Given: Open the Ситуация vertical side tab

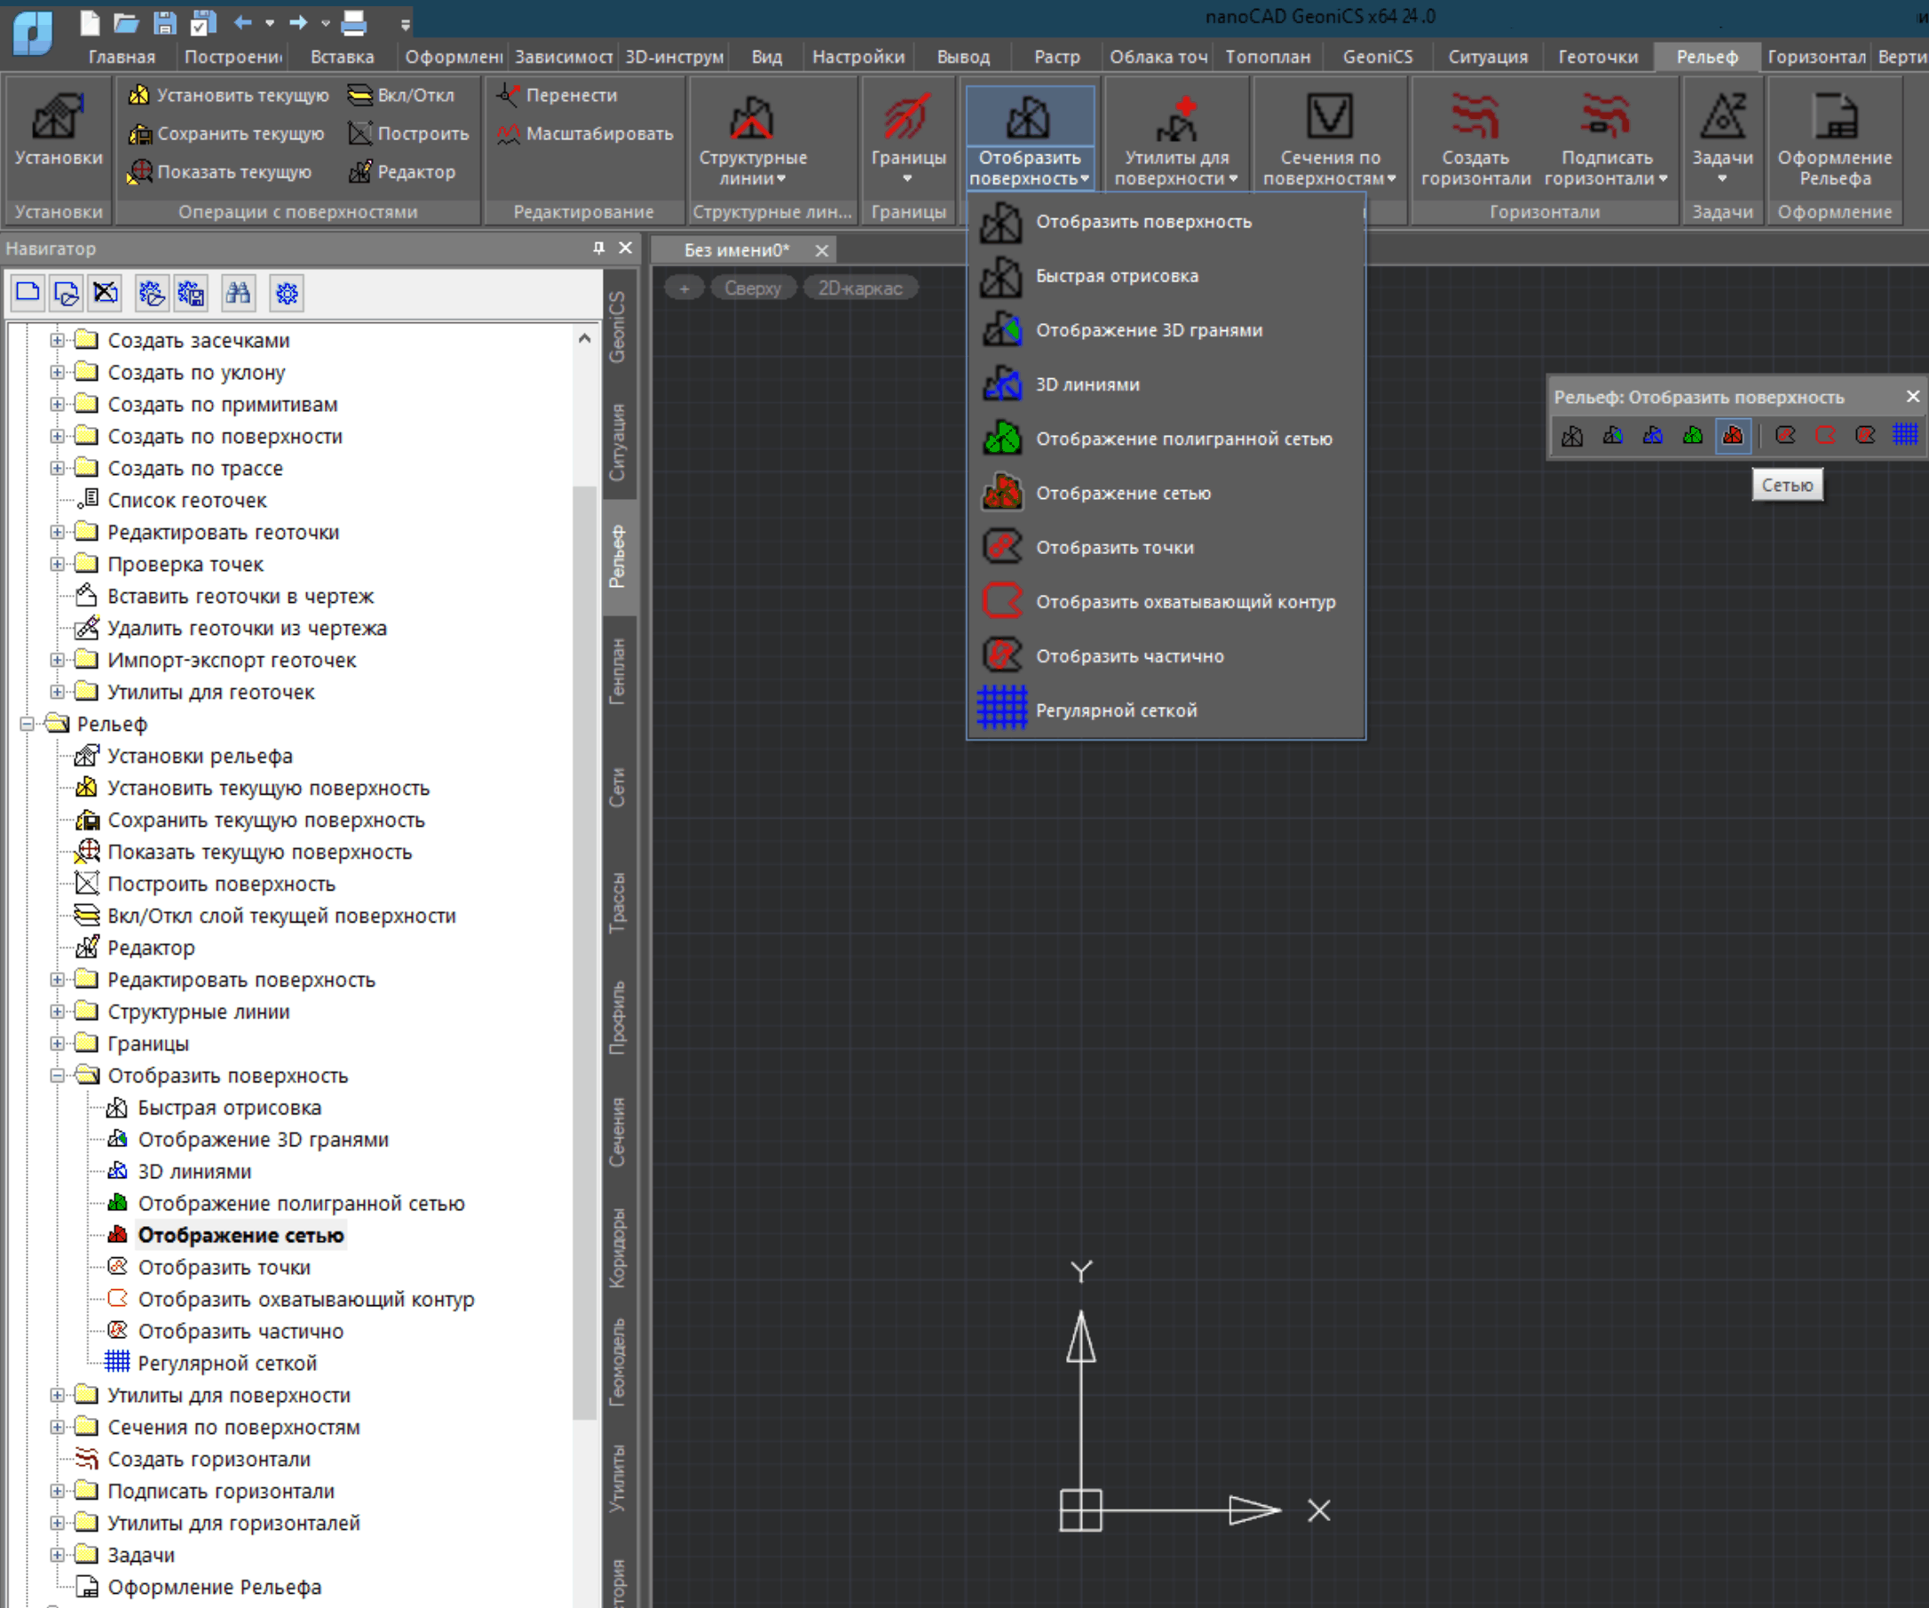Looking at the screenshot, I should pos(617,441).
